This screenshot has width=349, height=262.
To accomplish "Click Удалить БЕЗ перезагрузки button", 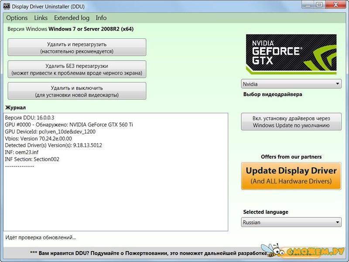I will 77,69.
